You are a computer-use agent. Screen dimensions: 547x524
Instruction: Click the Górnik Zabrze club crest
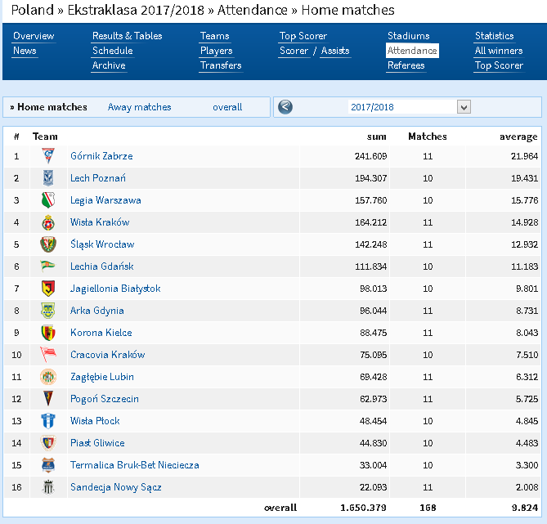click(48, 156)
